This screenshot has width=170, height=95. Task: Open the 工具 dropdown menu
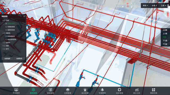coord(163,6)
